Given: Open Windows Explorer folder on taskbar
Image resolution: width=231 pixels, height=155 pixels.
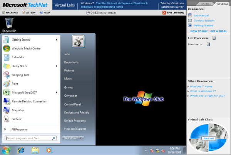Looking at the screenshot, I should 35,150.
